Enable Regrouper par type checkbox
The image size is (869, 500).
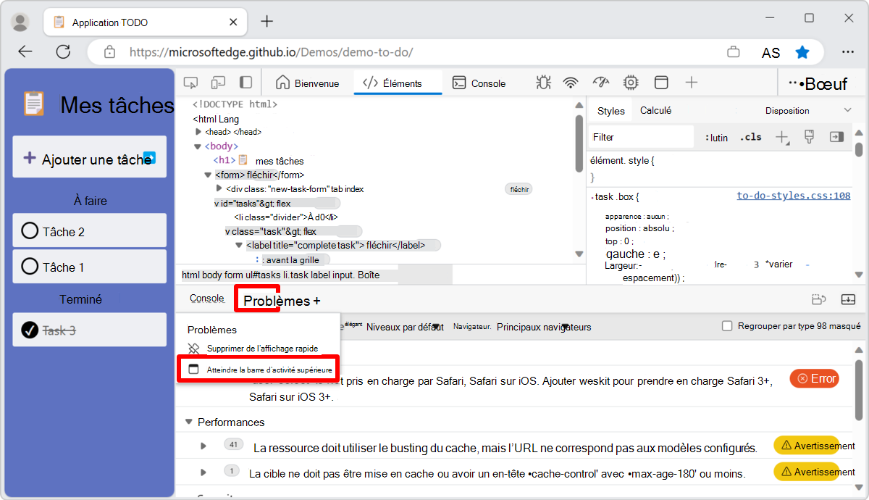(727, 327)
